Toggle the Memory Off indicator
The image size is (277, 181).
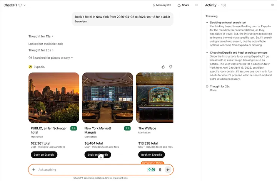[162, 5]
